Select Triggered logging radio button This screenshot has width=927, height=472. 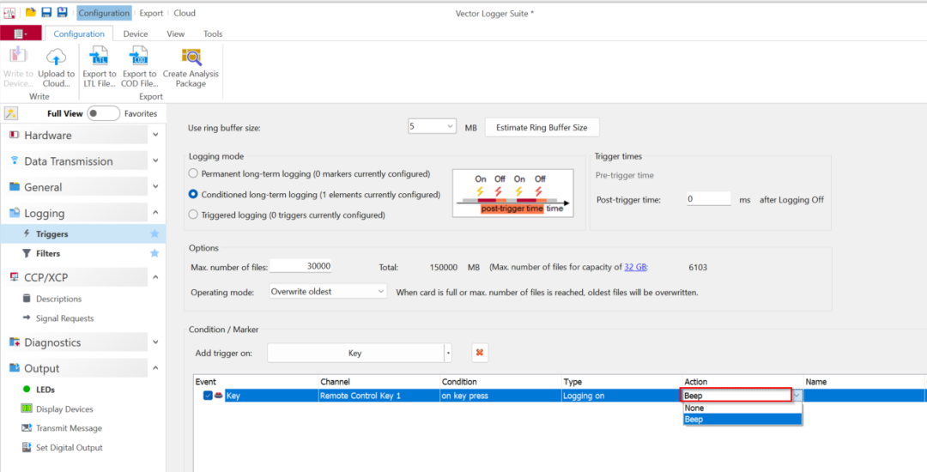[x=193, y=215]
